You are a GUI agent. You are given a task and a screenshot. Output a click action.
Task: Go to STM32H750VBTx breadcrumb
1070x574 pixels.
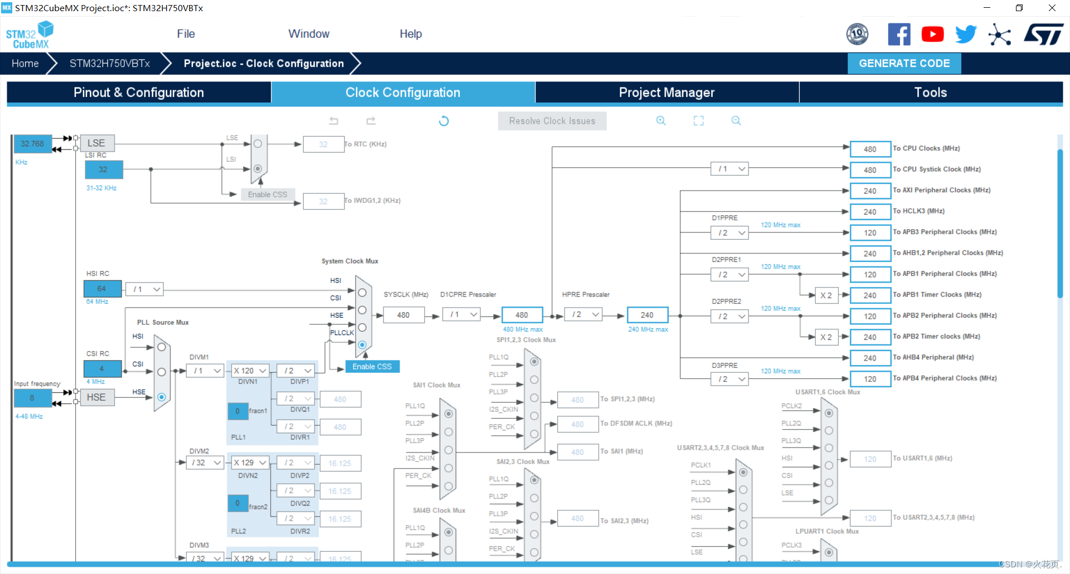(x=110, y=64)
